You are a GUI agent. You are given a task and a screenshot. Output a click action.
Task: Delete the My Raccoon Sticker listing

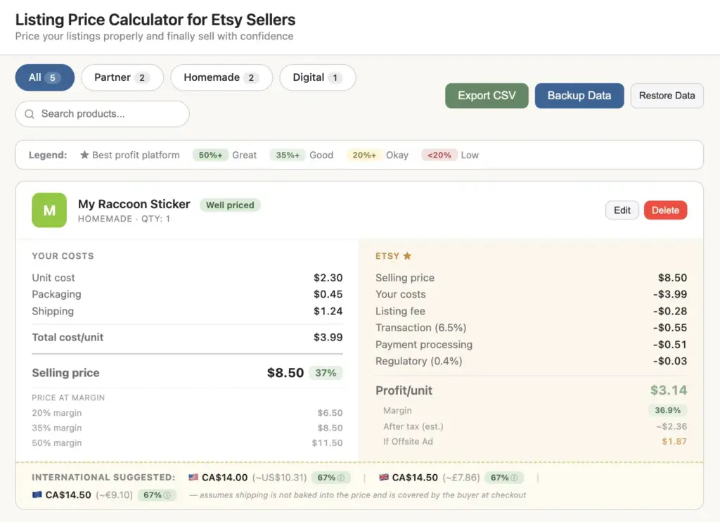pos(665,210)
